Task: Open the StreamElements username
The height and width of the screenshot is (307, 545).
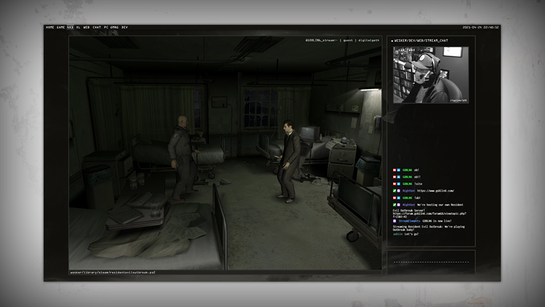Action: click(x=409, y=221)
